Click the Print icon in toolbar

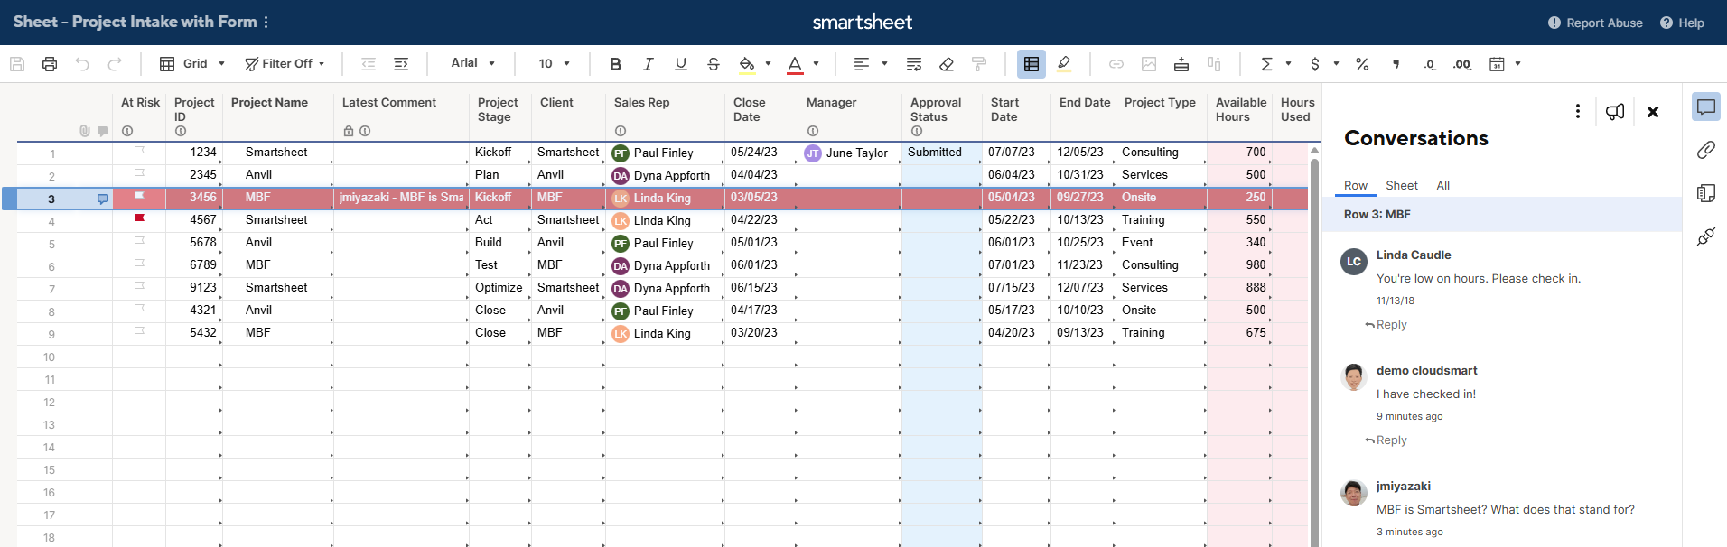(50, 64)
